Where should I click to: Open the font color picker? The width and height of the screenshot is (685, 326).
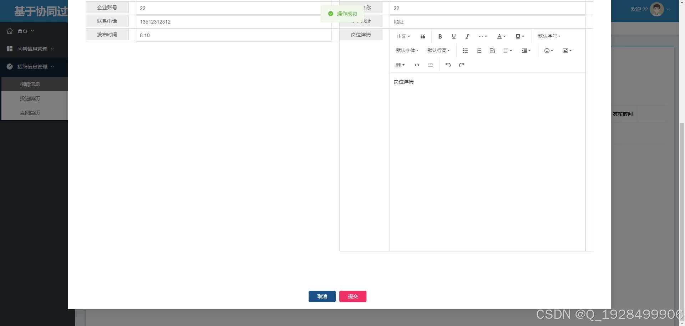[x=501, y=36]
